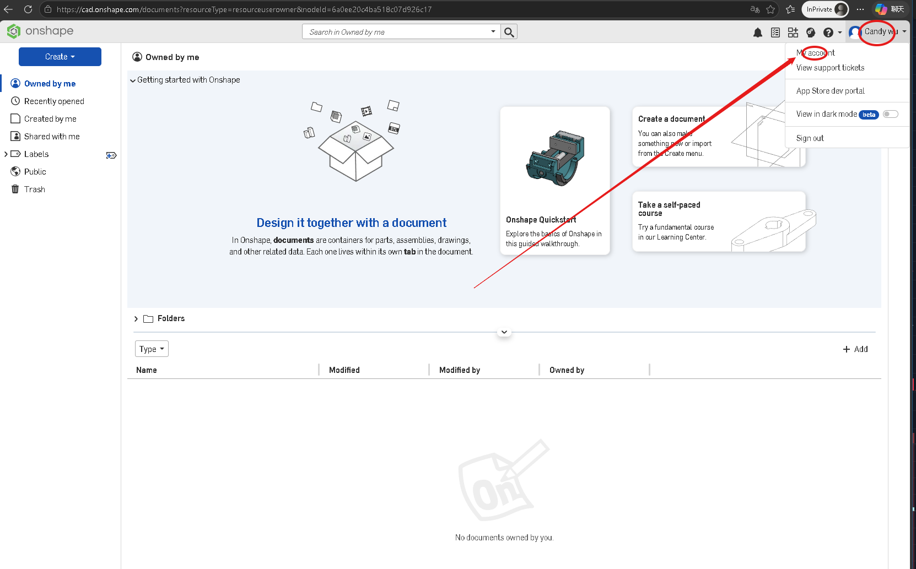Open the App Store grid icon
The height and width of the screenshot is (569, 916).
[793, 32]
